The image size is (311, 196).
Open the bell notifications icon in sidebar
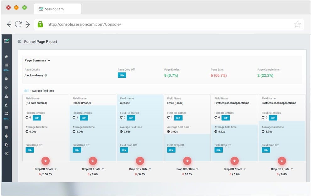(6, 136)
